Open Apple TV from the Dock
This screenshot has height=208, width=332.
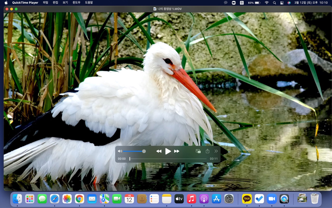coord(179,199)
